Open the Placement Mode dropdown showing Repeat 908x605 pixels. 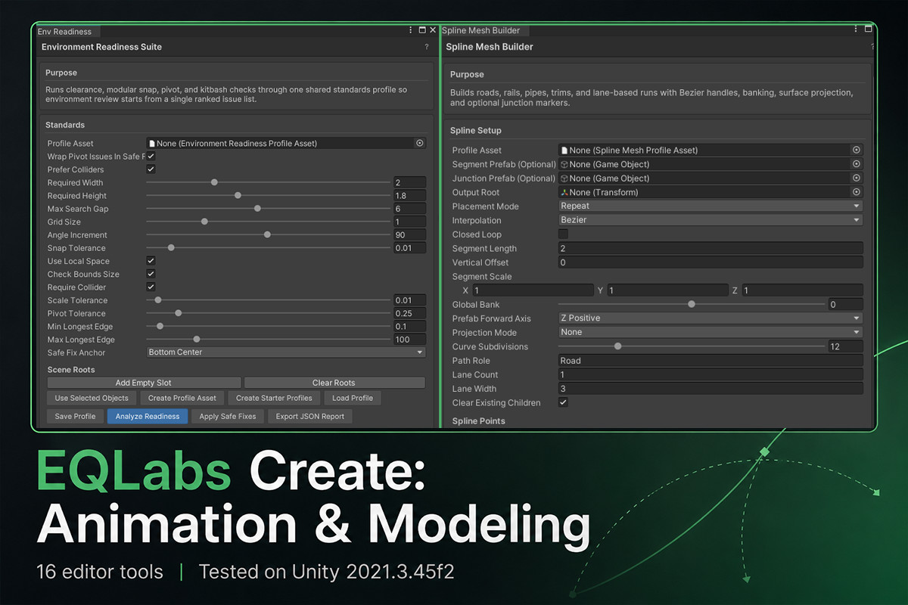coord(711,206)
